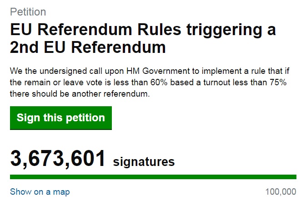This screenshot has height=207, width=306.
Task: Click the word 'triggering' in the title
Action: 224,31
